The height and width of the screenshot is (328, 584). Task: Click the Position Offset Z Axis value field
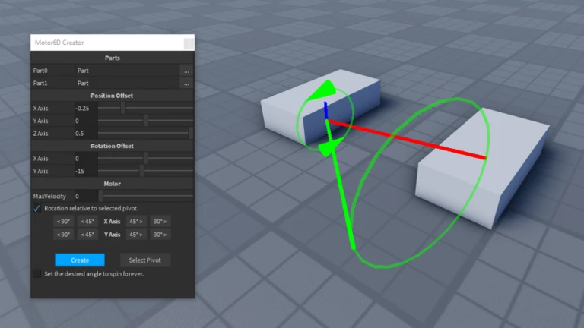pyautogui.click(x=84, y=134)
